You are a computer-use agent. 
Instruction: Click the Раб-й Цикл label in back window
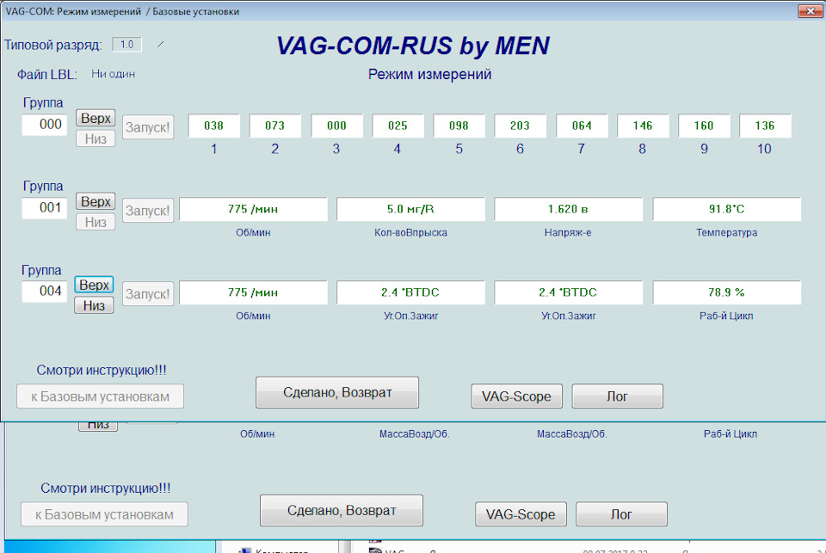[x=730, y=434]
